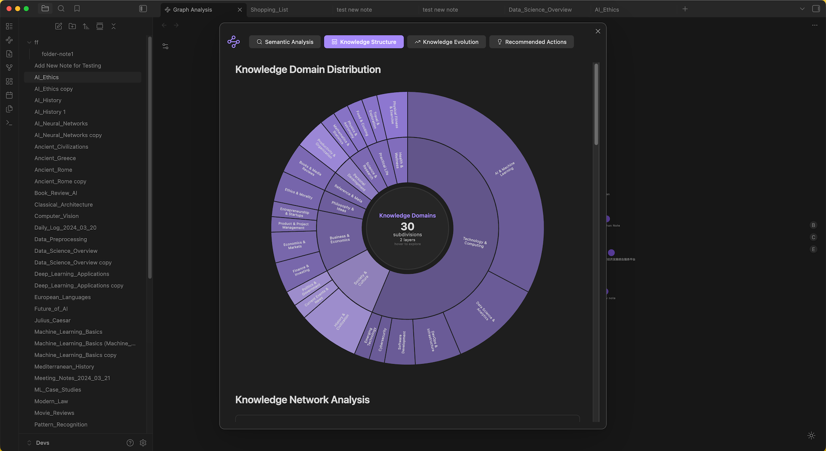
Task: Open the graph view ribbon icon
Action: (9, 68)
